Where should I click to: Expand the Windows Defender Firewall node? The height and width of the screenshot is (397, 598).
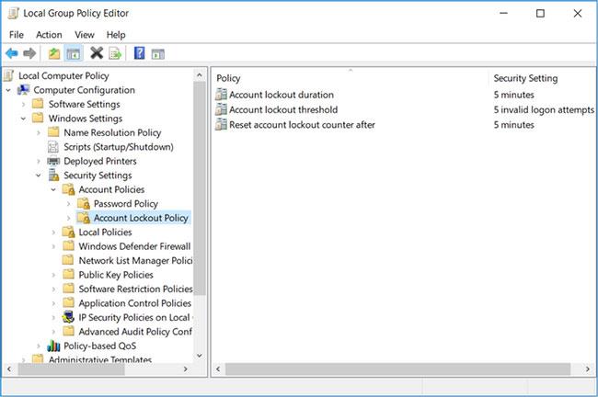53,246
